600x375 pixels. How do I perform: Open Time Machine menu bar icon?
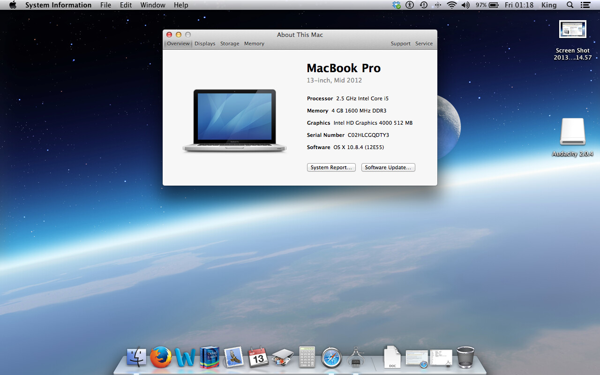click(x=424, y=5)
